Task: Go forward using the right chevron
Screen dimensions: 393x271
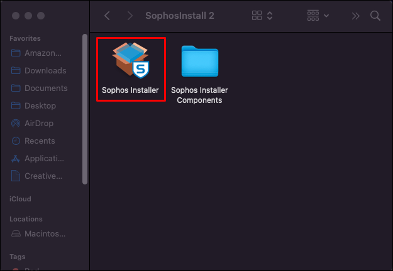Action: point(130,16)
